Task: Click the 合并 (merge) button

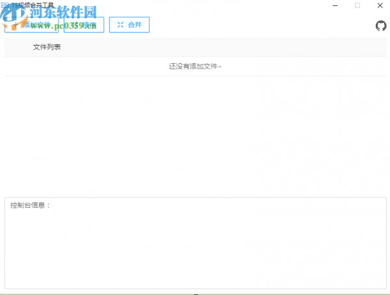Action: coord(129,25)
